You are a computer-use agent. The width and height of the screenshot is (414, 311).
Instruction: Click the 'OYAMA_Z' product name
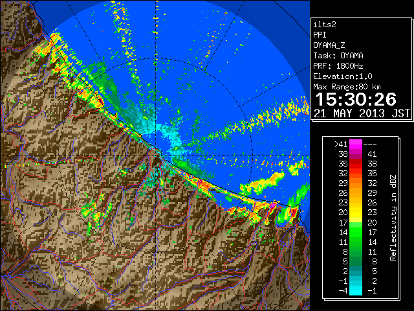[329, 45]
